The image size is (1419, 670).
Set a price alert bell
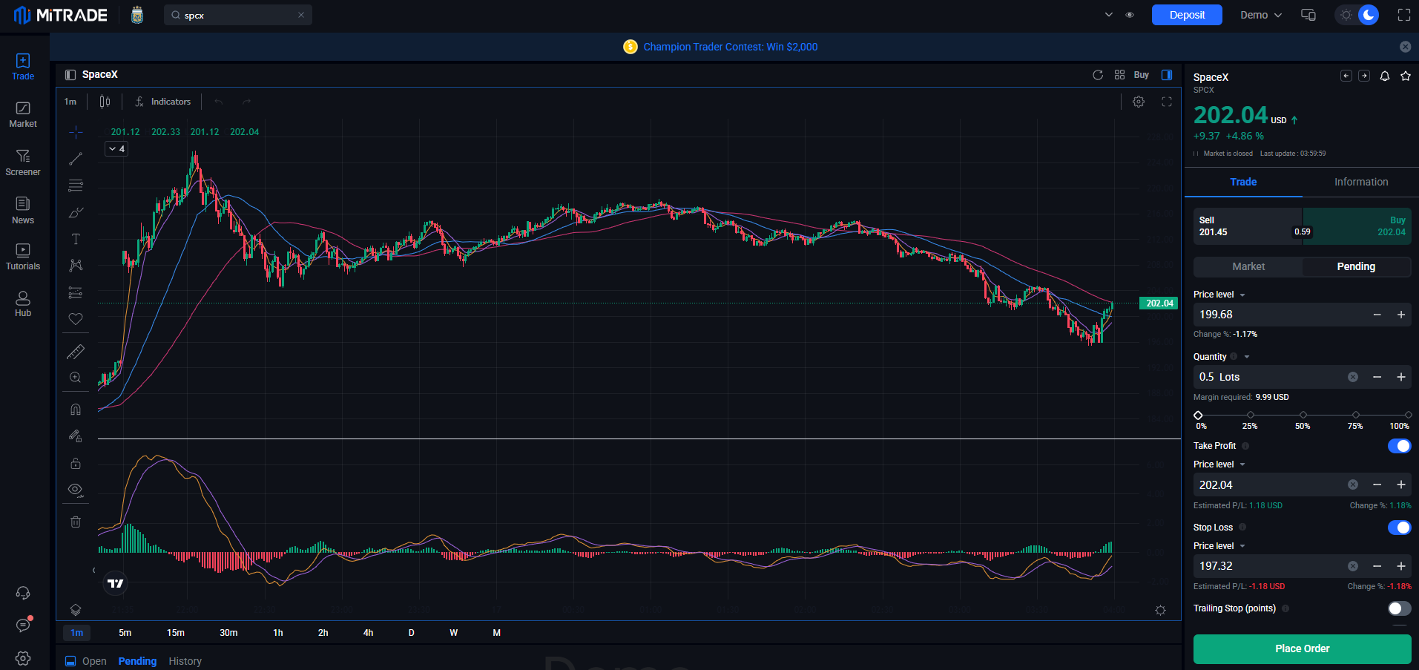coord(1385,76)
